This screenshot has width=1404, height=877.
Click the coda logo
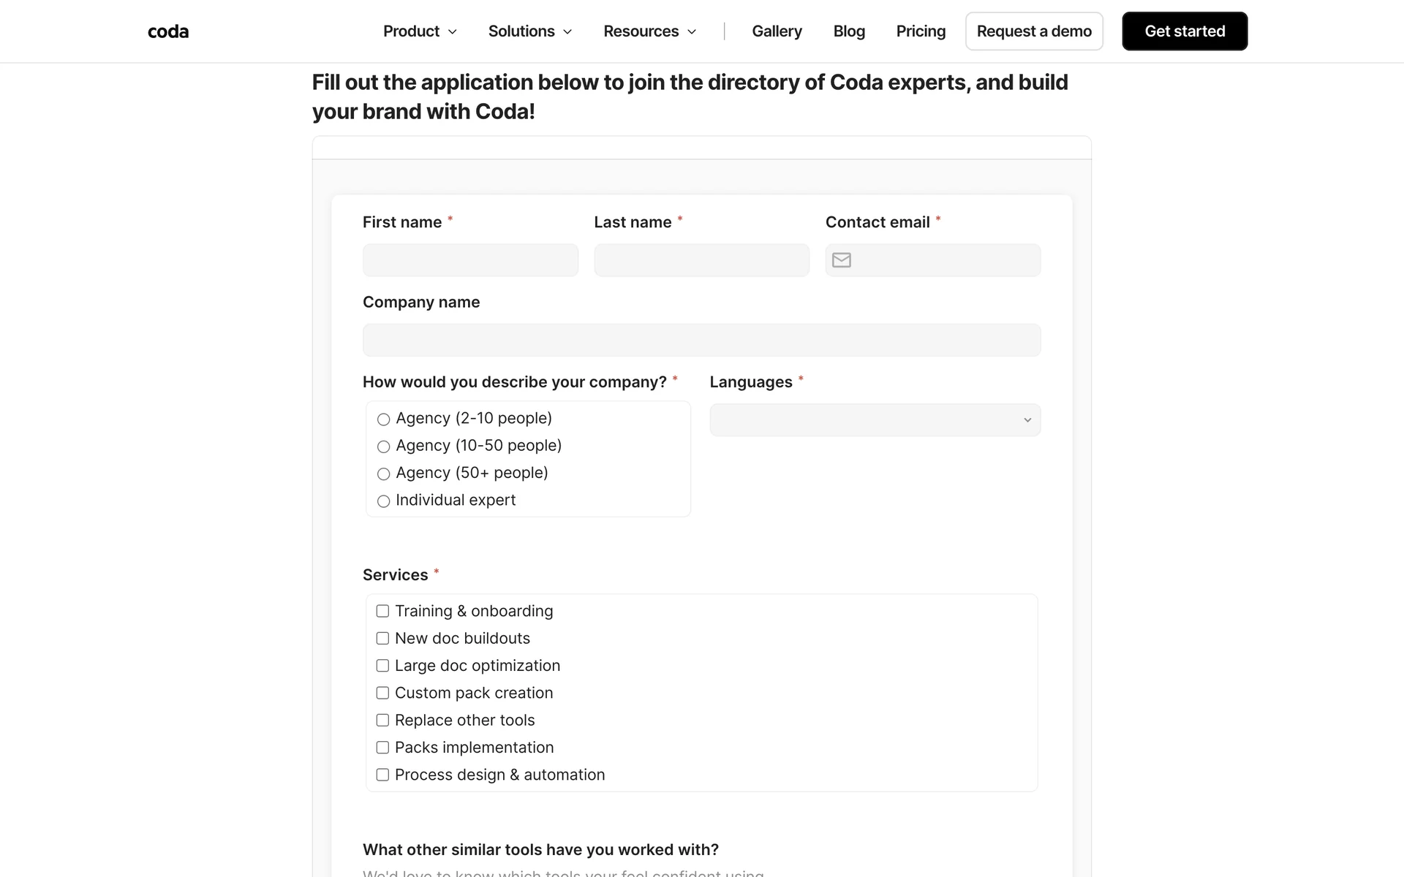(168, 31)
